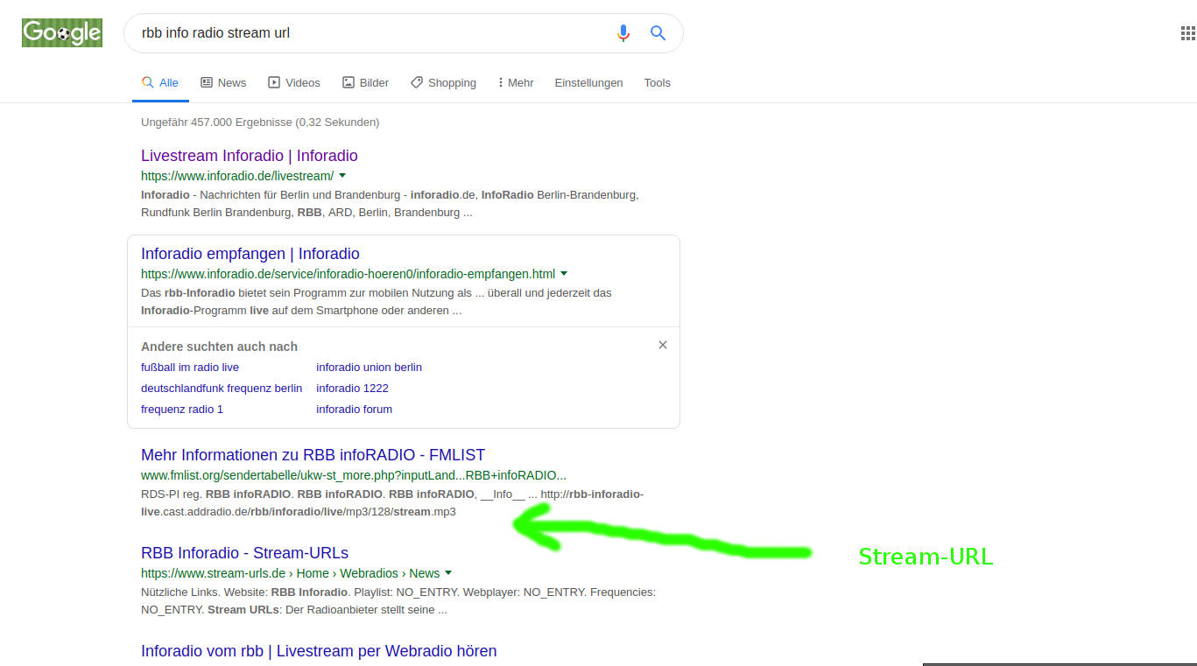Open the Google apps grid
Image resolution: width=1197 pixels, height=666 pixels.
point(1187,33)
